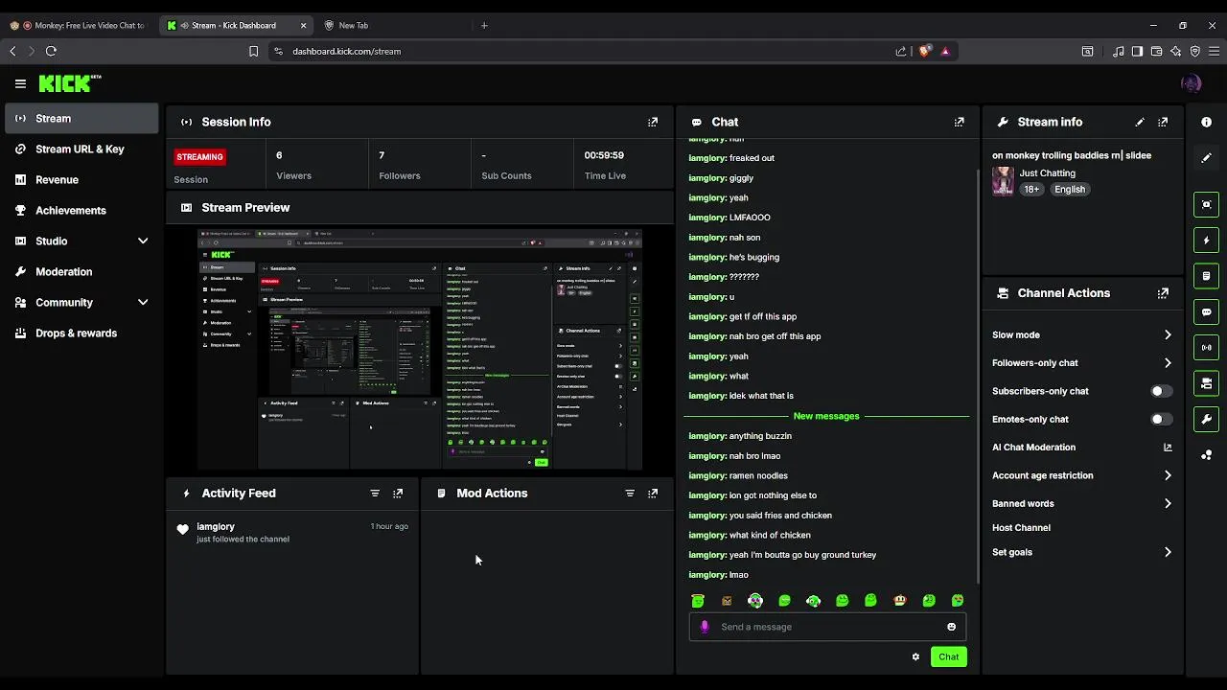Click the Brave Rewards triangle icon
The width and height of the screenshot is (1227, 690).
[x=945, y=51]
